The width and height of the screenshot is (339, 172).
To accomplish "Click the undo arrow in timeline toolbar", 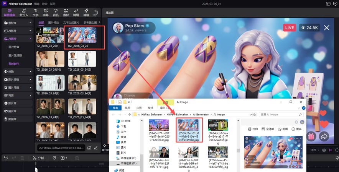I will 6,158.
